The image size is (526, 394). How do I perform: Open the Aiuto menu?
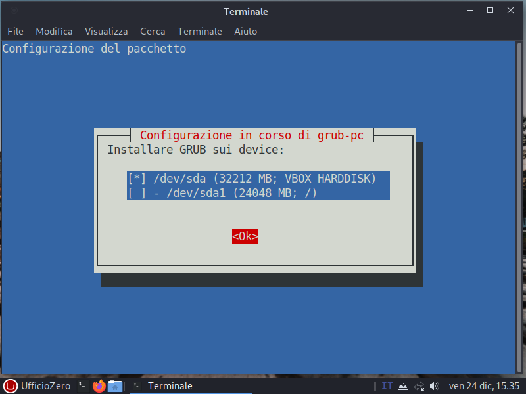click(246, 32)
